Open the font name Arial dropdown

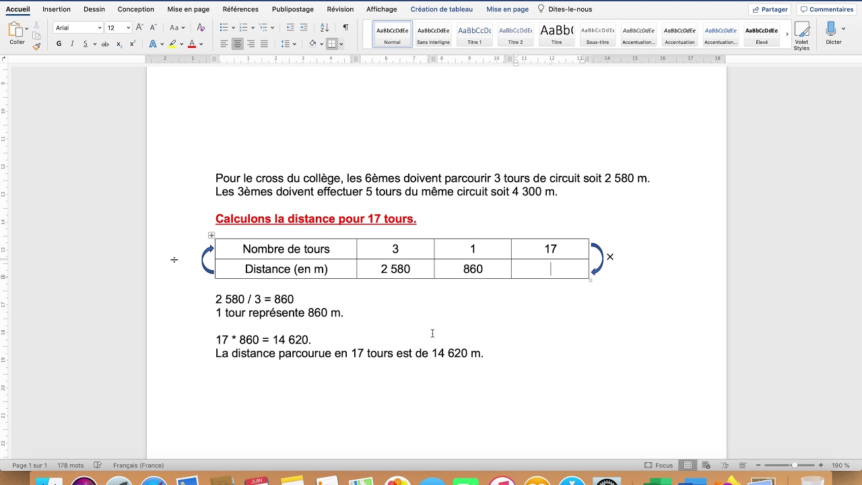click(x=100, y=28)
